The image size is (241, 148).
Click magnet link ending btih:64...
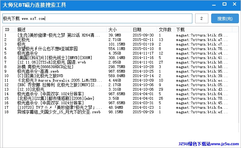coord(202,94)
